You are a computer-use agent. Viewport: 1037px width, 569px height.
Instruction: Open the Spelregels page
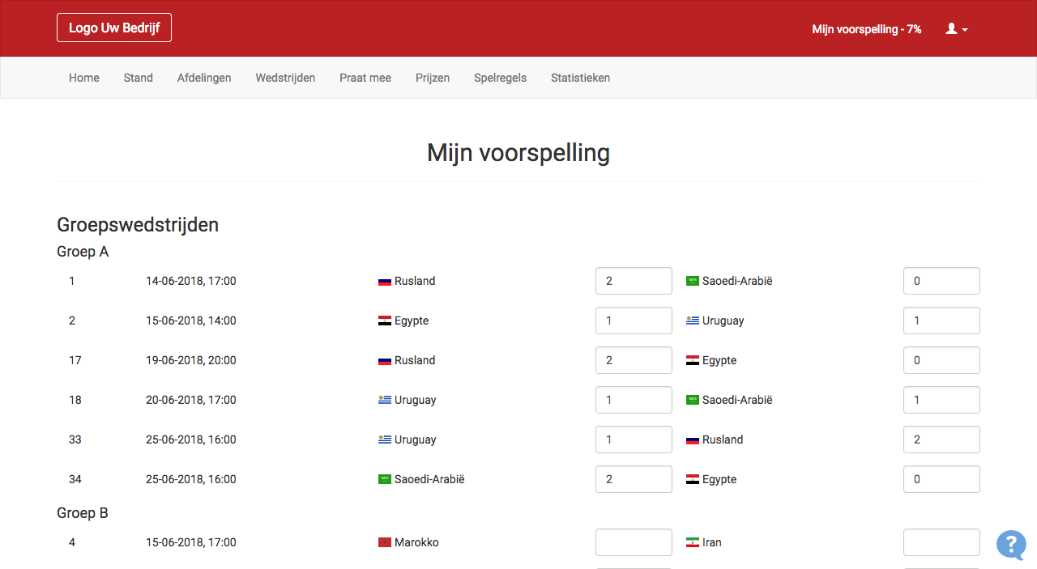click(x=501, y=78)
